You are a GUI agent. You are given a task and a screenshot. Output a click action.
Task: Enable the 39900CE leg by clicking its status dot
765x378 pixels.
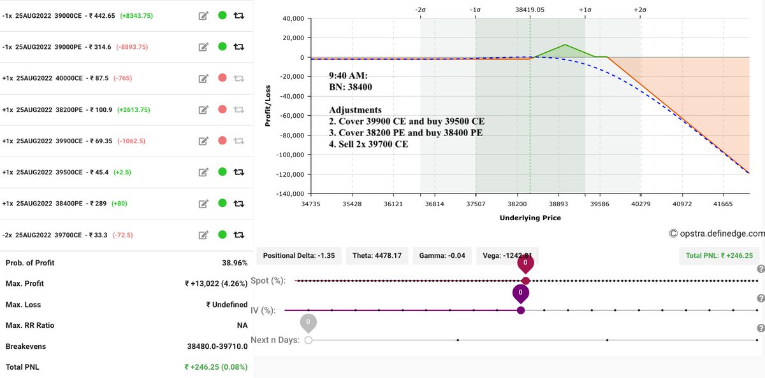pos(222,141)
